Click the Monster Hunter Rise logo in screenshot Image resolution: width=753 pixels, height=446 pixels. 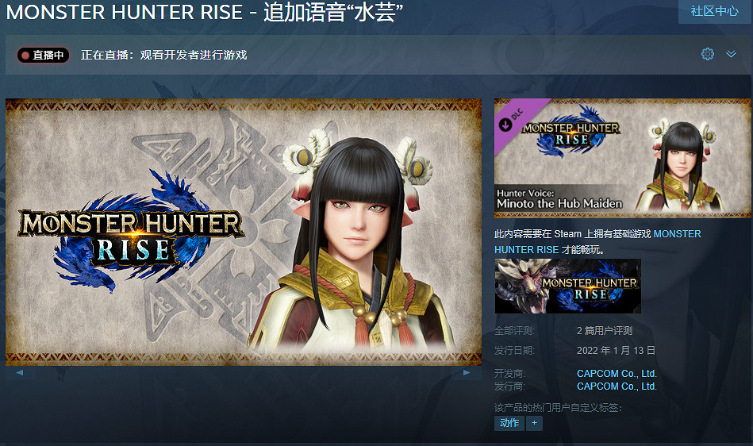coord(131,230)
